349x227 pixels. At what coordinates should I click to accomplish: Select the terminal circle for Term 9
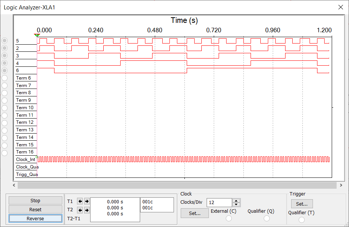tap(5, 101)
